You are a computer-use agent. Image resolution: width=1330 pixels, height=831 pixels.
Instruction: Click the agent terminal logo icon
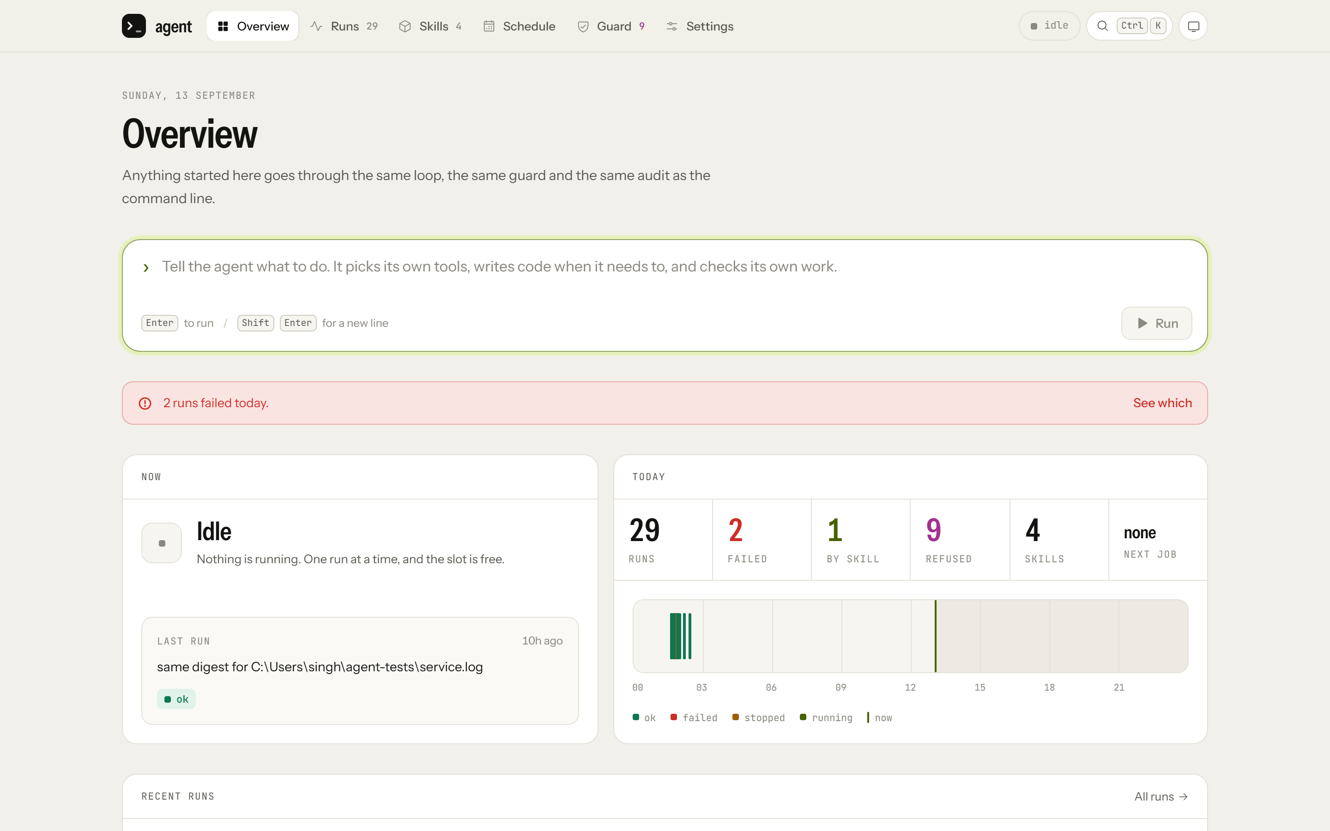click(x=133, y=26)
